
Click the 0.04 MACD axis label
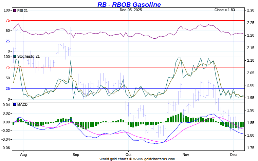point(7,105)
